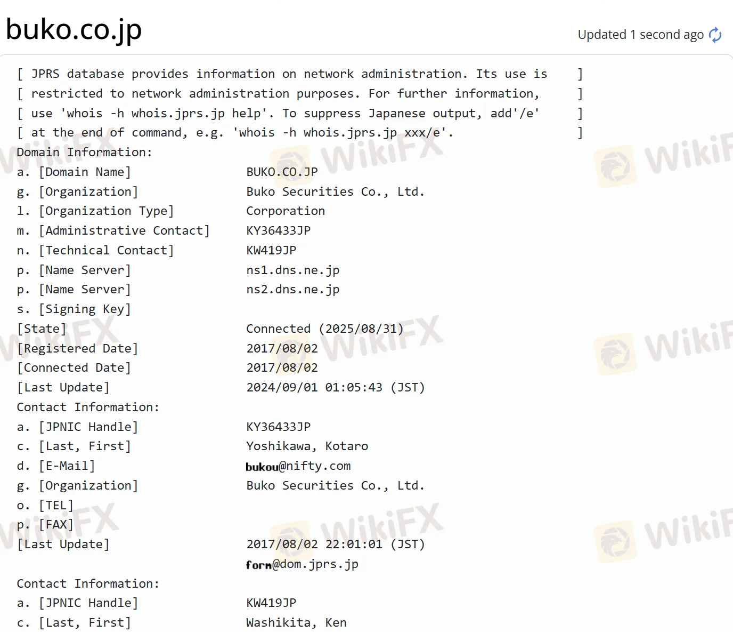
Task: Select Administrative Contact value KY36433JP
Action: pos(278,230)
